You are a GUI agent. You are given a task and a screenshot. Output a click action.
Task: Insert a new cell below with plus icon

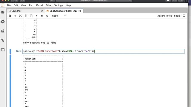click(x=15, y=16)
